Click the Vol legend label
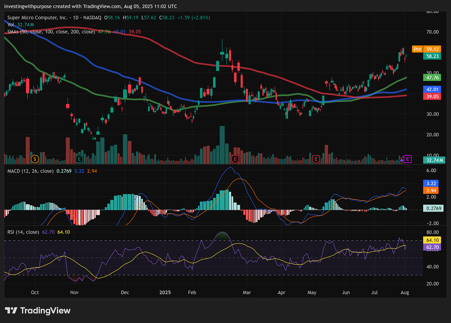Screen dimensions: 451x323 11,24
